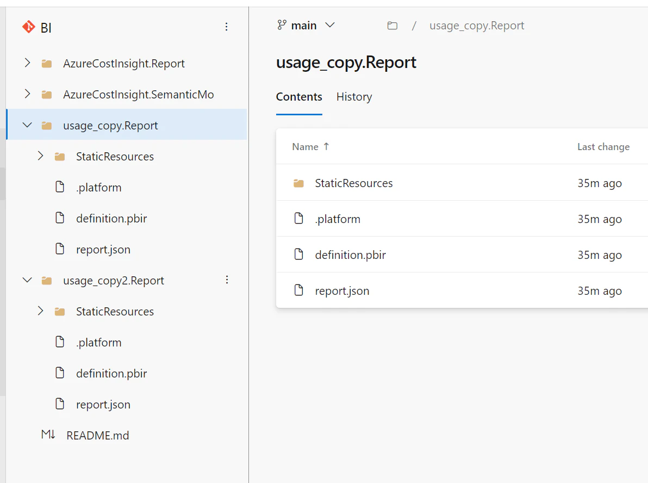This screenshot has height=483, width=648.
Task: Expand the AzureCostInsight.Report folder
Action: click(x=27, y=63)
